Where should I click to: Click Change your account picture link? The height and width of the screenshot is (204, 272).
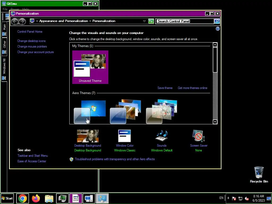coord(36,52)
